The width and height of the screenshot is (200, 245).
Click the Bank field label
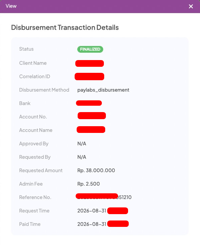click(25, 103)
